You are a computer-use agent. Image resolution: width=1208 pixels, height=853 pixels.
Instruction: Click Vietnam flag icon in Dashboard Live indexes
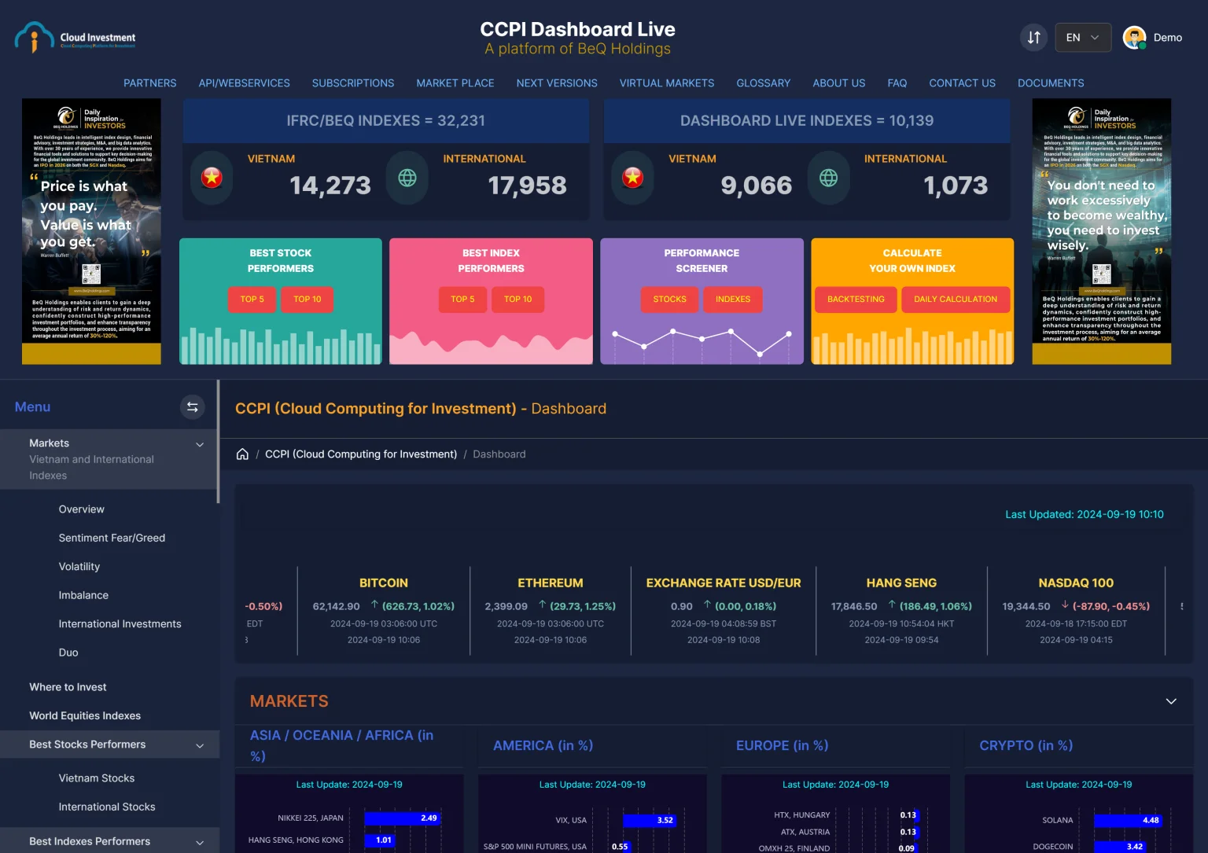click(x=632, y=178)
